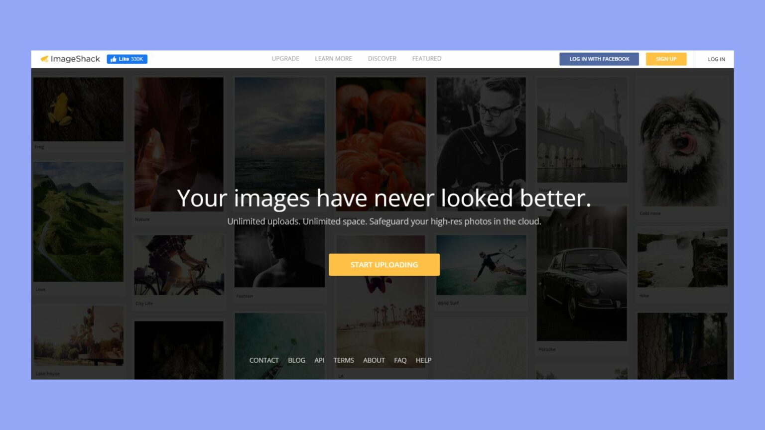Open the UPGRADE navigation item

[285, 59]
